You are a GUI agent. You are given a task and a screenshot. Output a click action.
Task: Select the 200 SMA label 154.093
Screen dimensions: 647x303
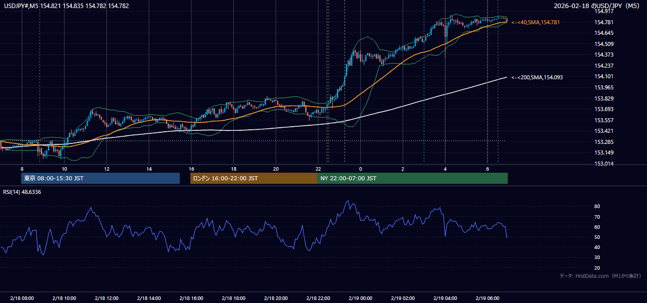click(537, 77)
